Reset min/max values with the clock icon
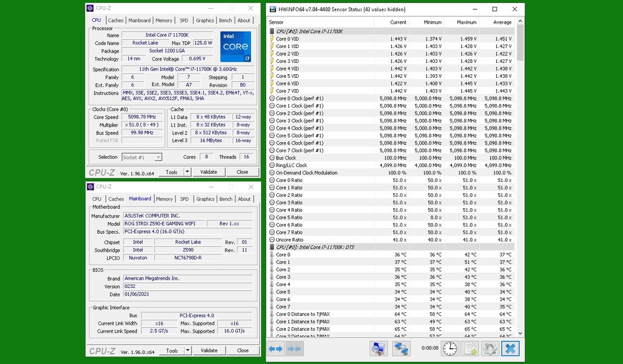623x364 pixels. 450,348
